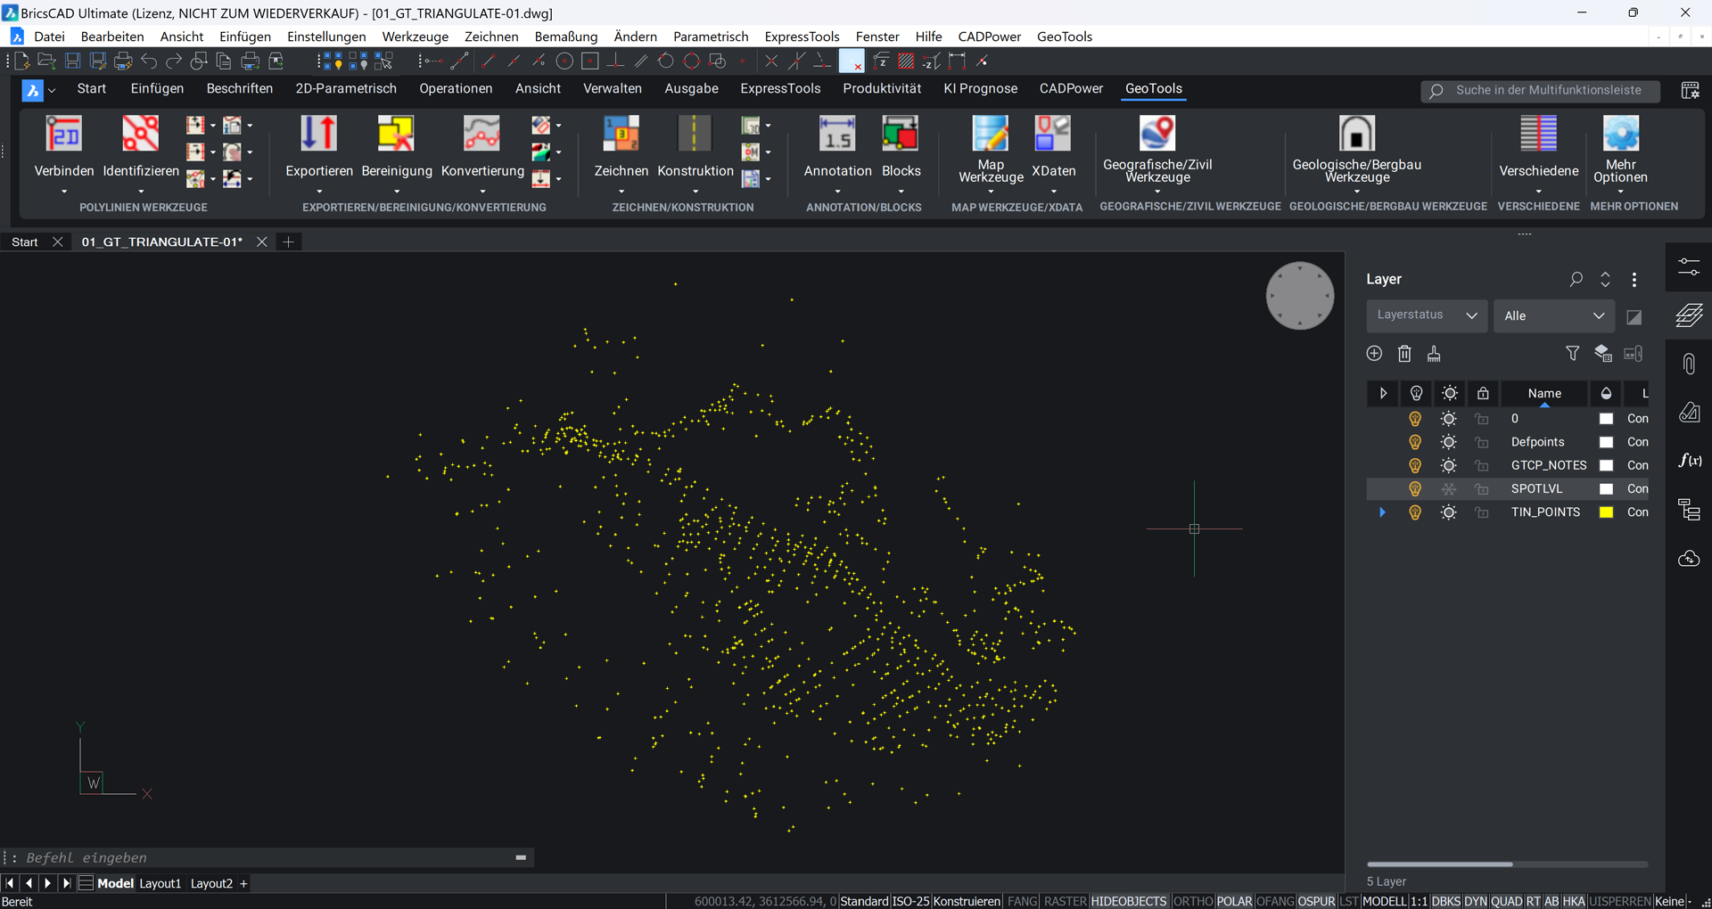Image resolution: width=1712 pixels, height=909 pixels.
Task: Switch to the Properties panel in the sidebar
Action: [1688, 267]
